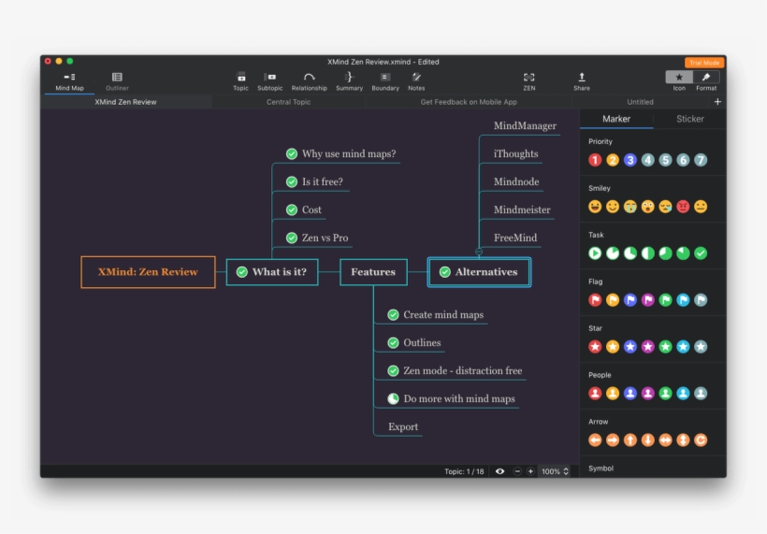Enter ZEN mode
The width and height of the screenshot is (767, 534).
coord(529,81)
